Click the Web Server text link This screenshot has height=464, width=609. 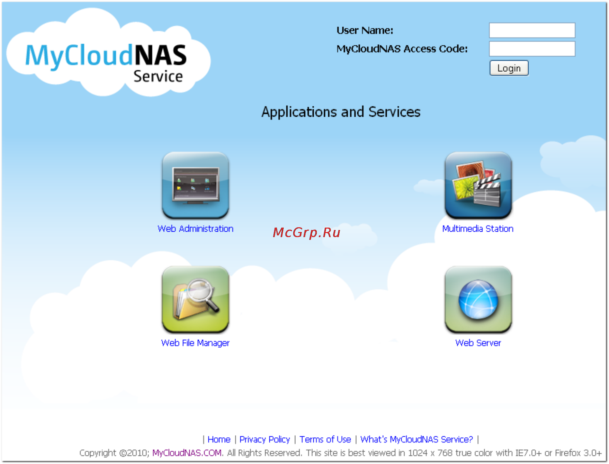(478, 343)
